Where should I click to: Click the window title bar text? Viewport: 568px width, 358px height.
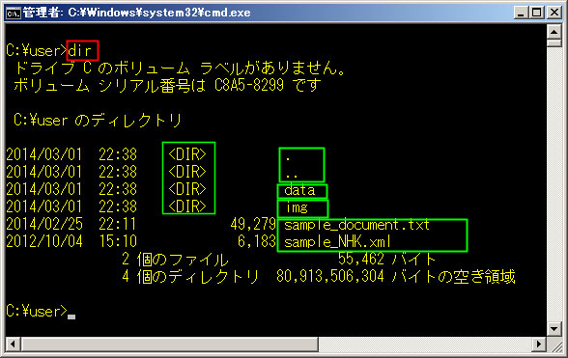(x=137, y=14)
